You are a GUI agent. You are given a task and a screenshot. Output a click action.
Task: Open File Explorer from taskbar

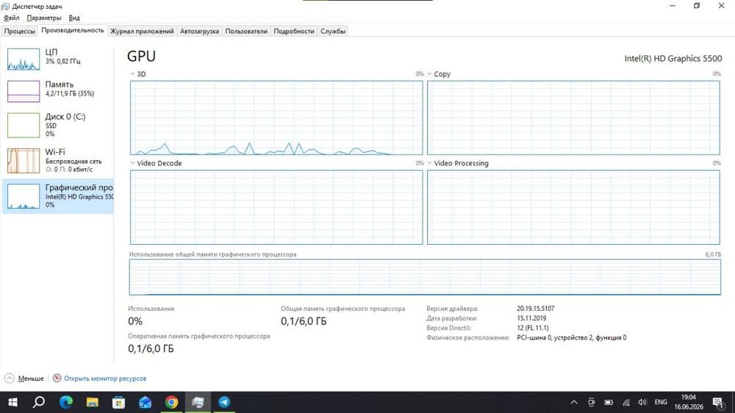point(93,402)
